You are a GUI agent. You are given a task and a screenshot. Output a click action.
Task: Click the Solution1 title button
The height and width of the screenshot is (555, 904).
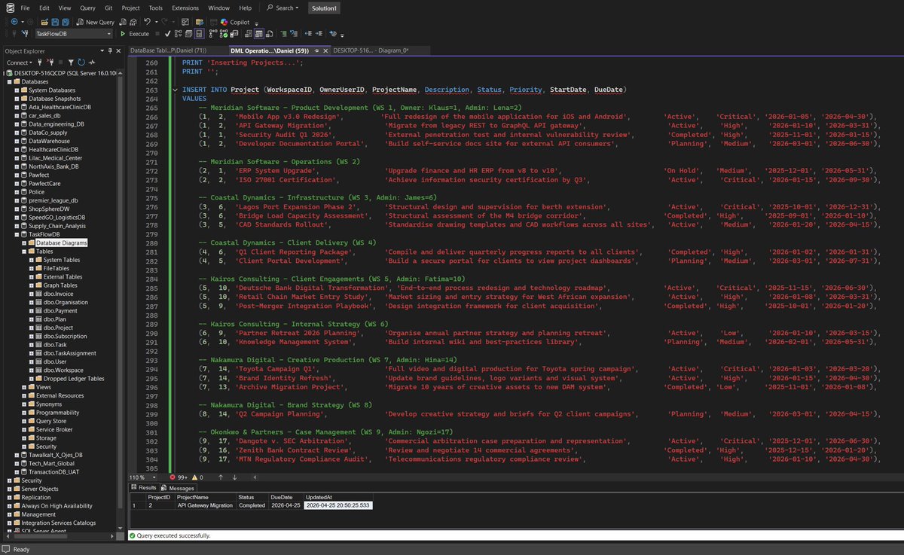(x=323, y=8)
